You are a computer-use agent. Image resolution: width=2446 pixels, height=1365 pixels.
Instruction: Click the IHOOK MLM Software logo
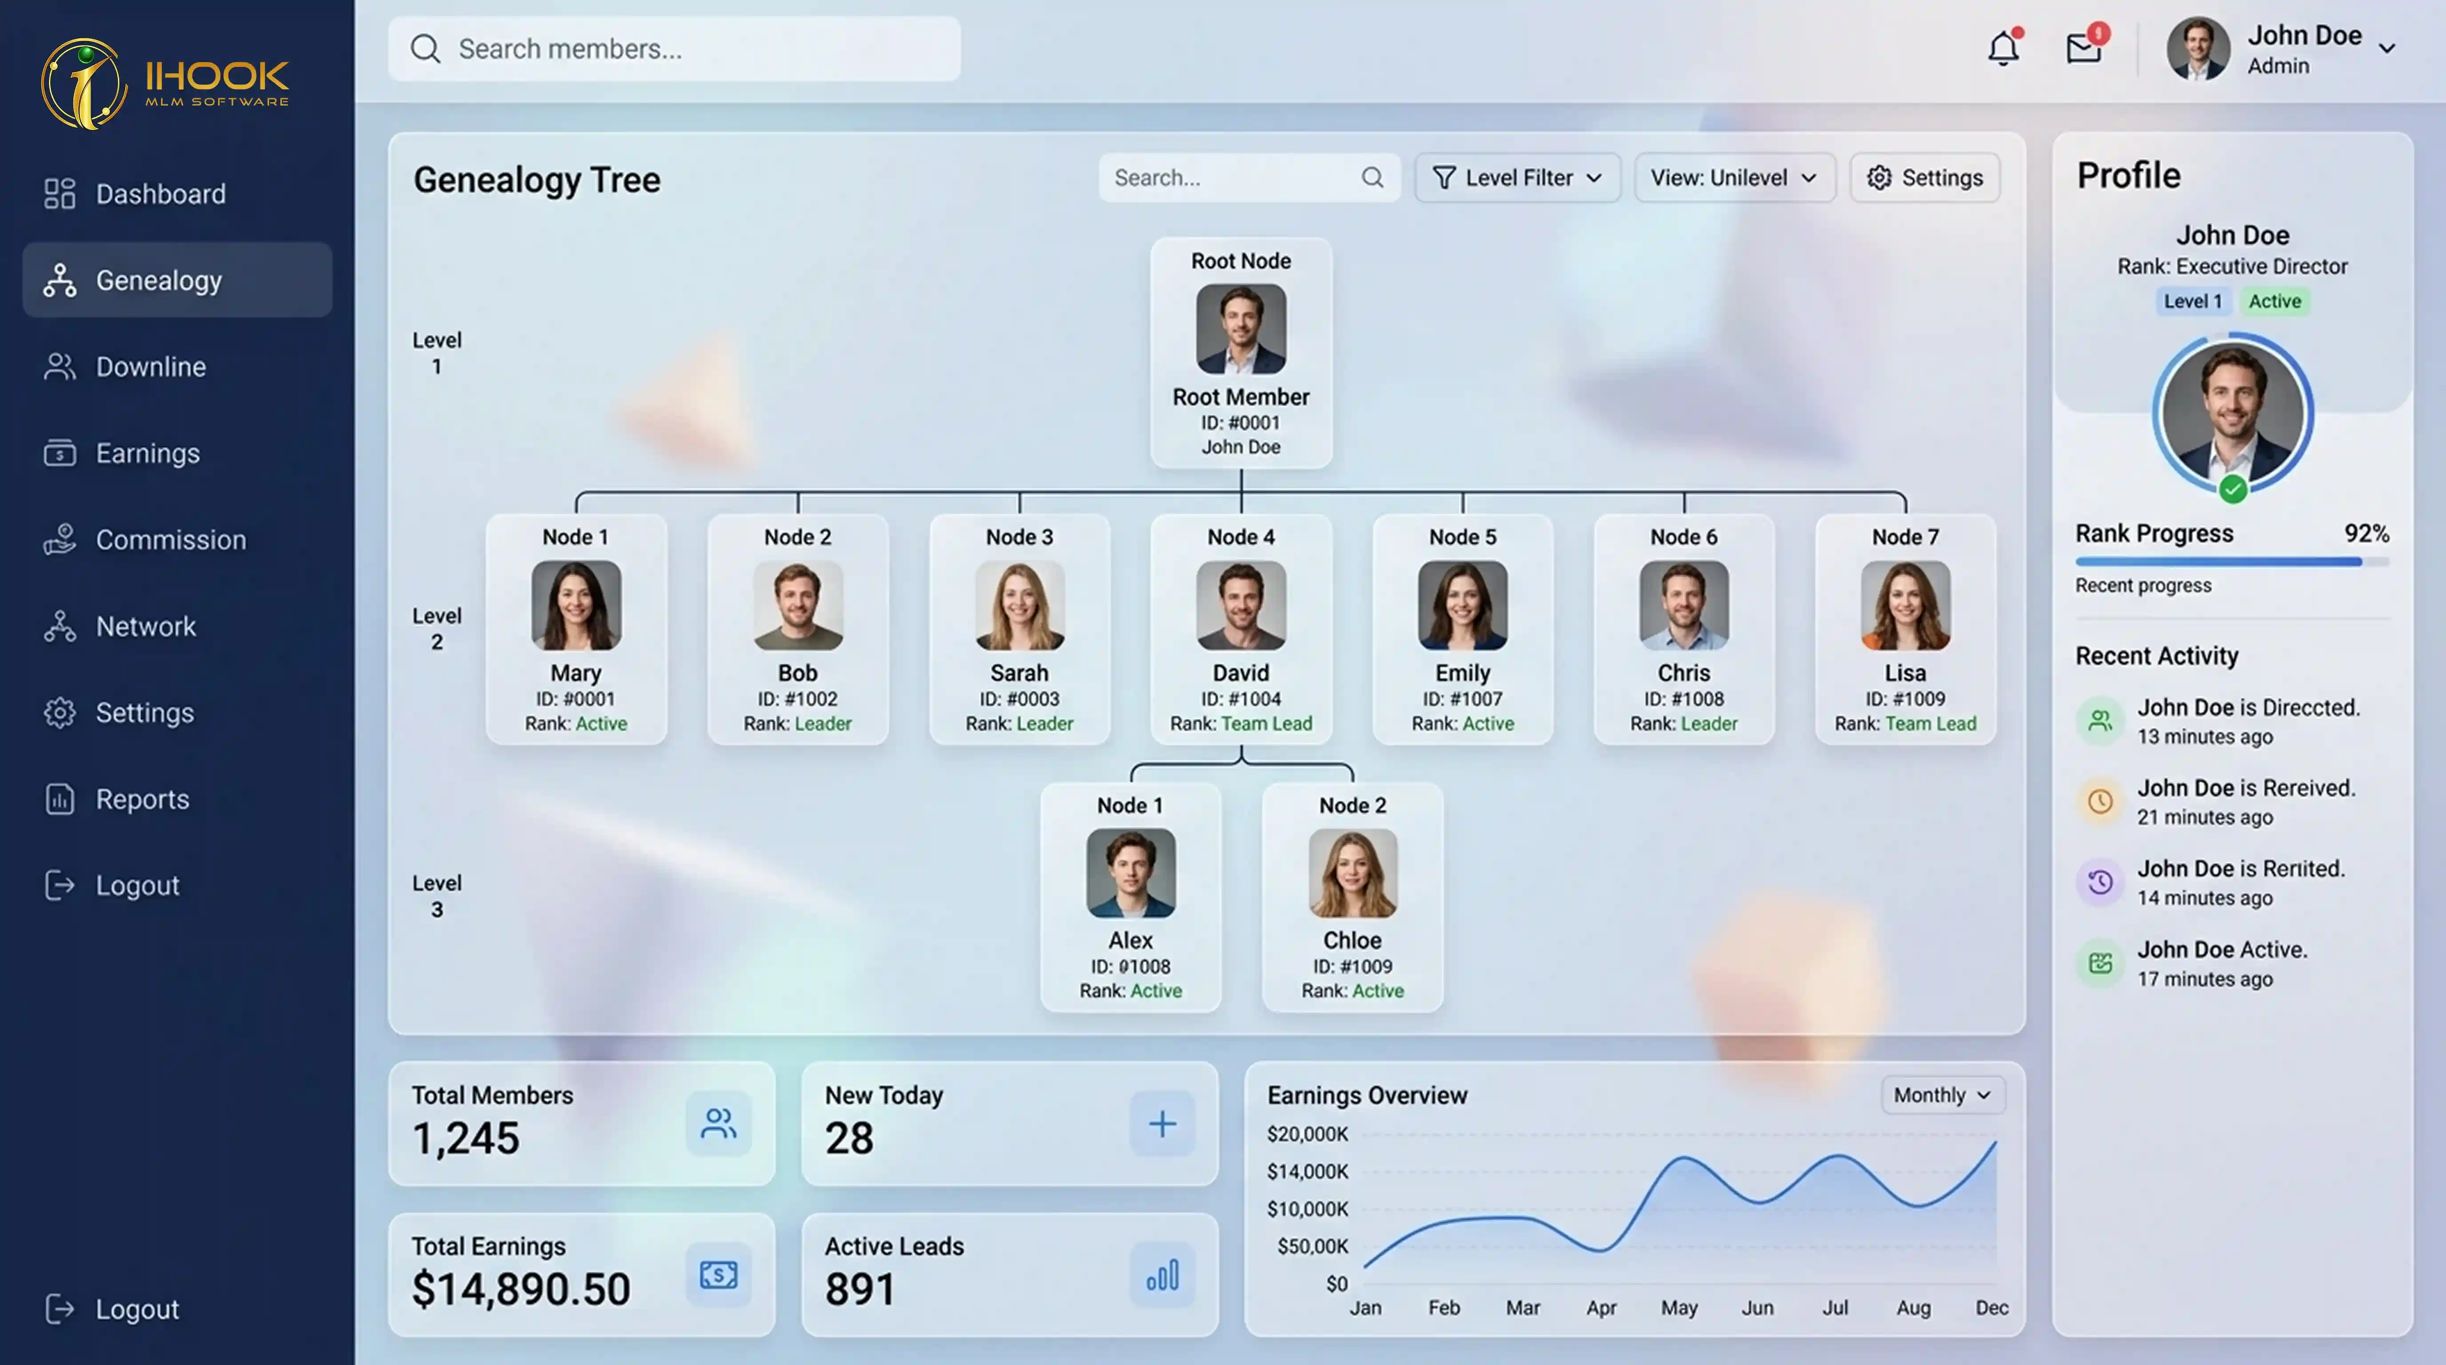click(x=165, y=84)
